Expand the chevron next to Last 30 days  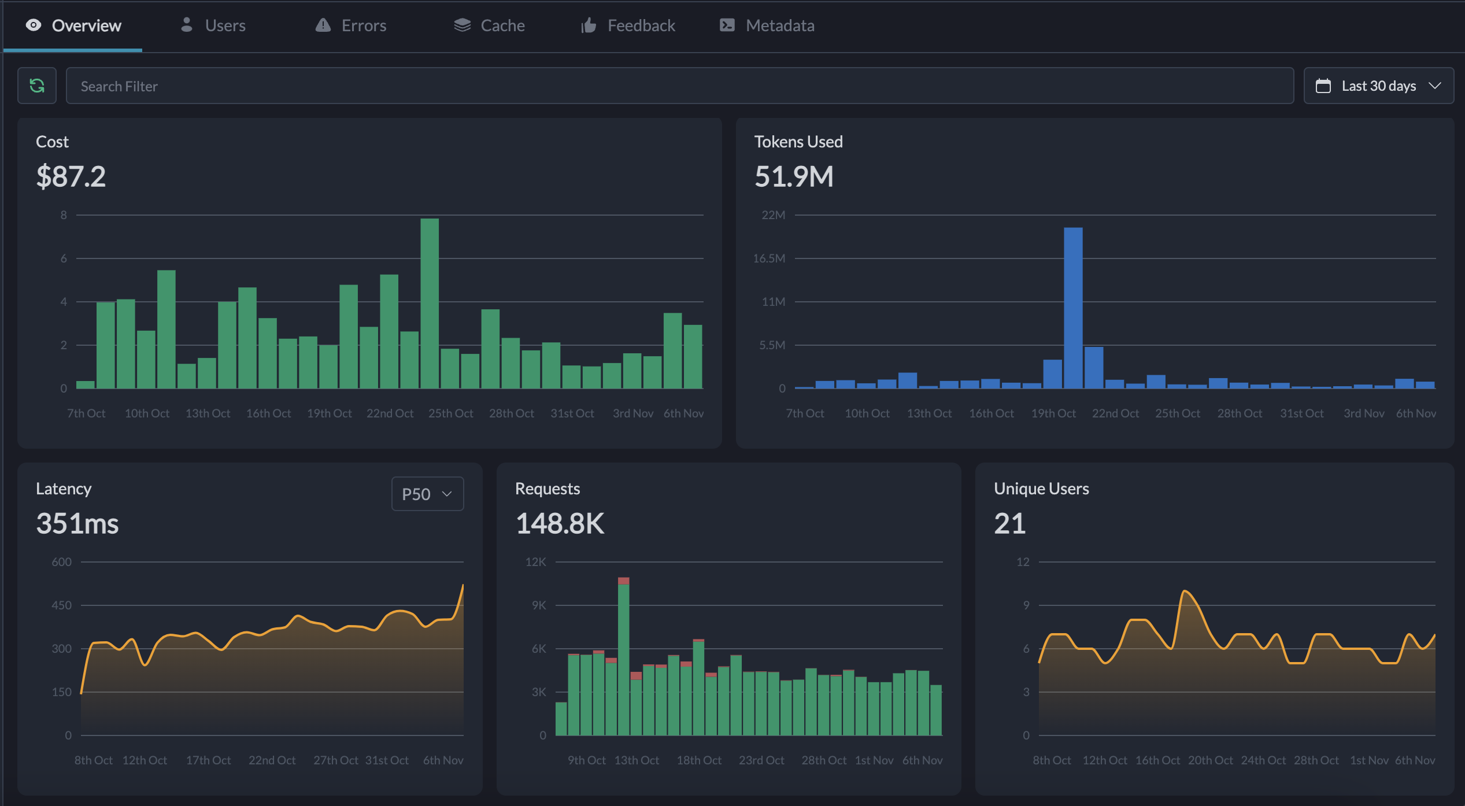click(1436, 86)
